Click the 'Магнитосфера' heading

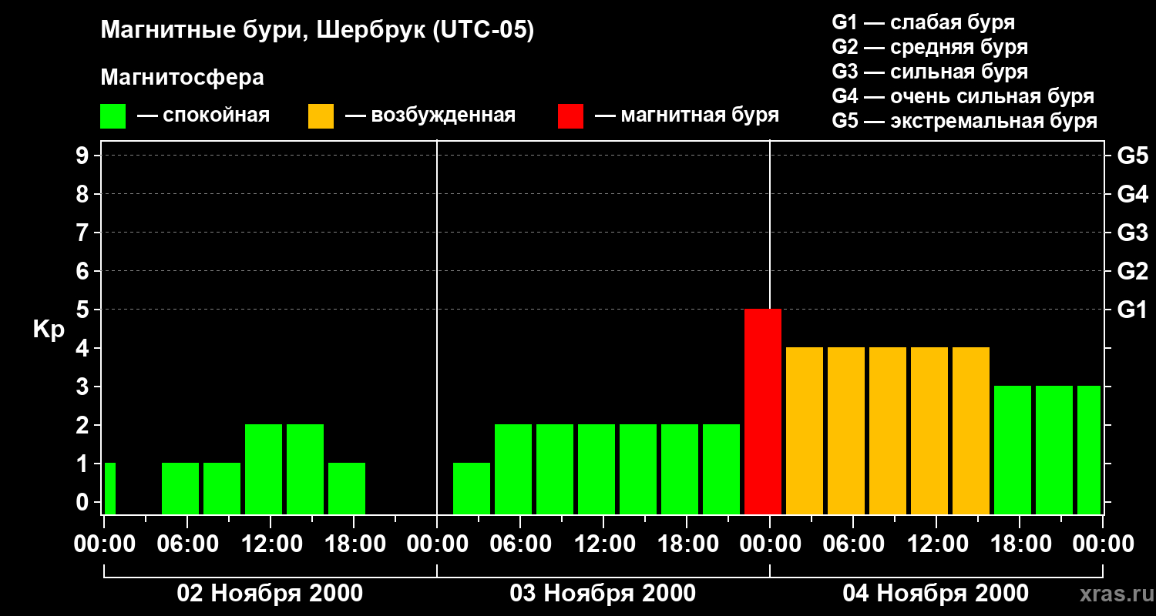tap(182, 78)
